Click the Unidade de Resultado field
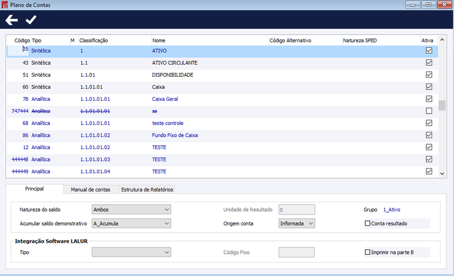The width and height of the screenshot is (454, 276). 297,210
